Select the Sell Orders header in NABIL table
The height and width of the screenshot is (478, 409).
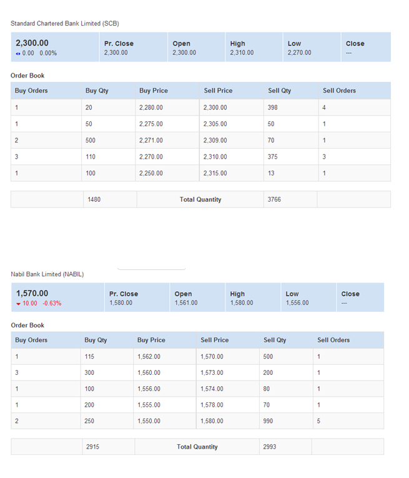pos(333,340)
